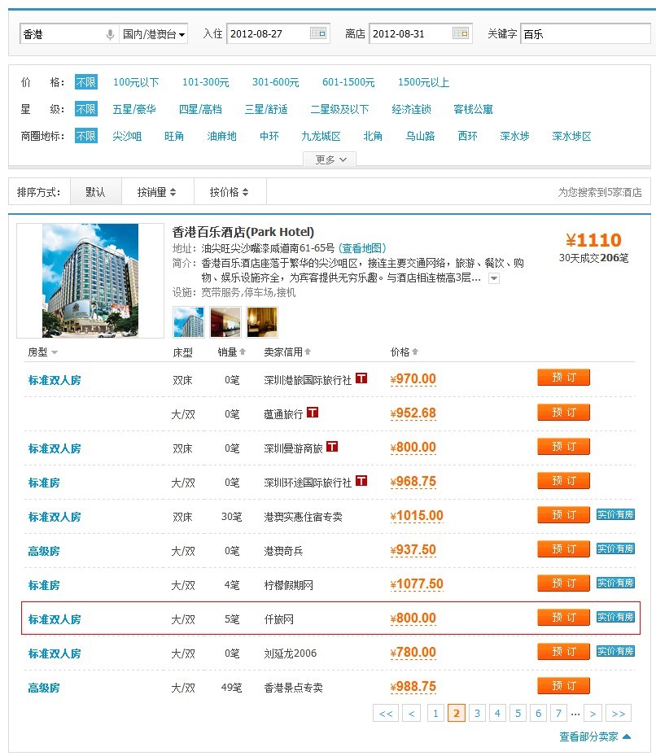Expand the full hotel description arrow
Screen dimensions: 656x756
pos(494,278)
